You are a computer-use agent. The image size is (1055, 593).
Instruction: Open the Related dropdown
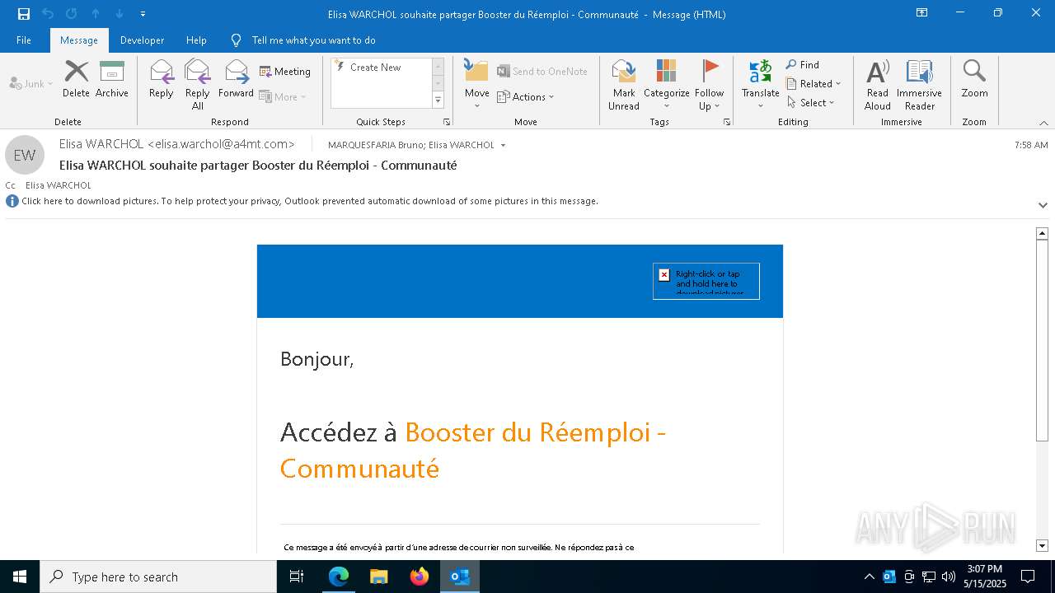[x=814, y=83]
